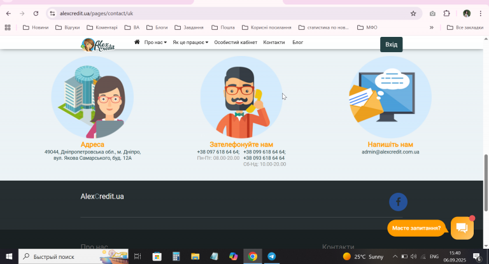Screen dimensions: 489x264
Task: Open the Блог menu item
Action: click(x=297, y=42)
